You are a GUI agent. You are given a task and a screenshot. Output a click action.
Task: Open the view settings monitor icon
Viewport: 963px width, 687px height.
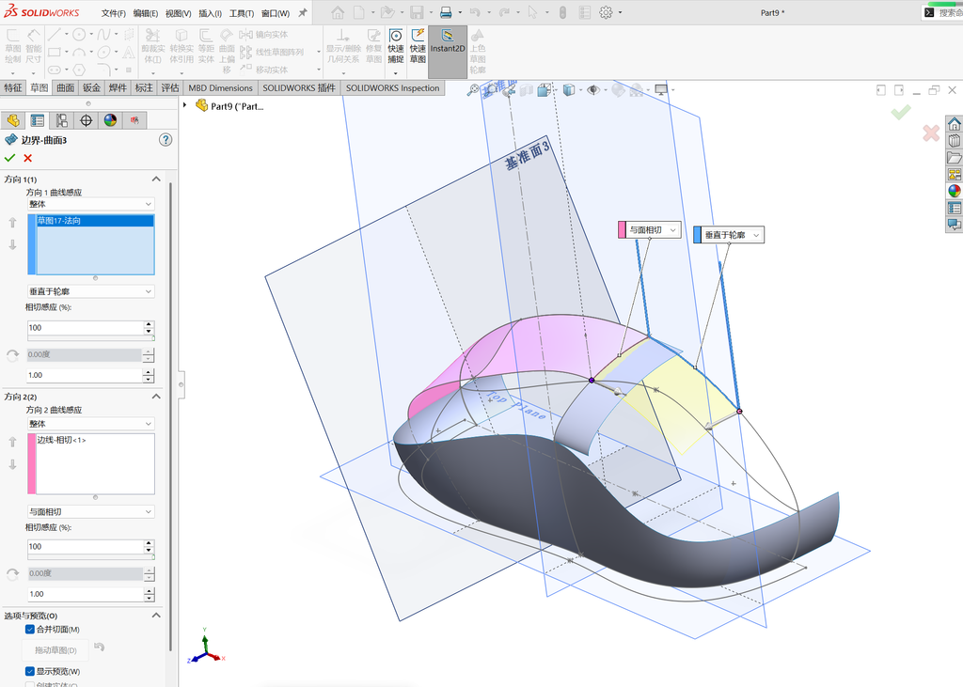[x=661, y=90]
